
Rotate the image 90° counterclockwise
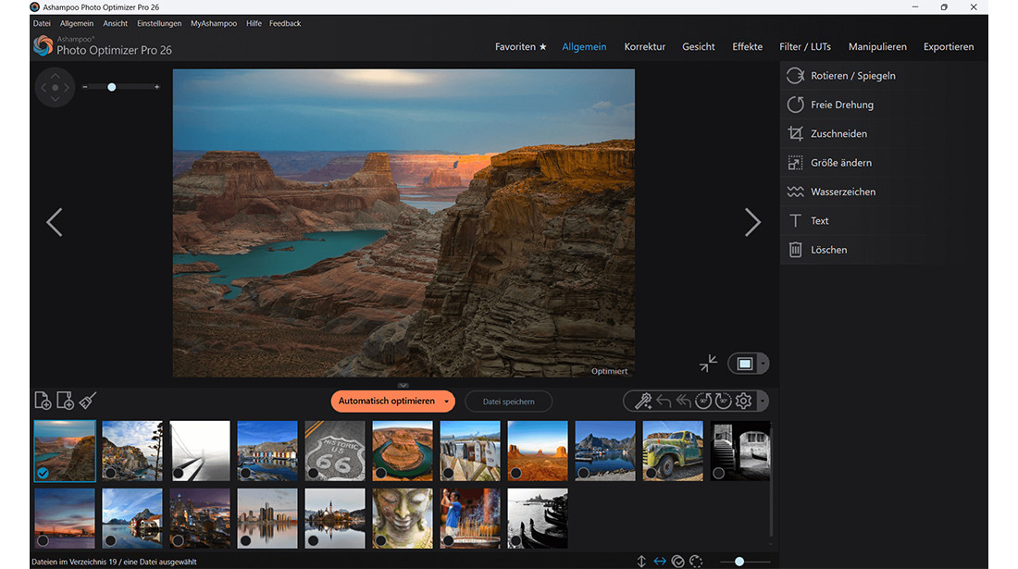703,401
